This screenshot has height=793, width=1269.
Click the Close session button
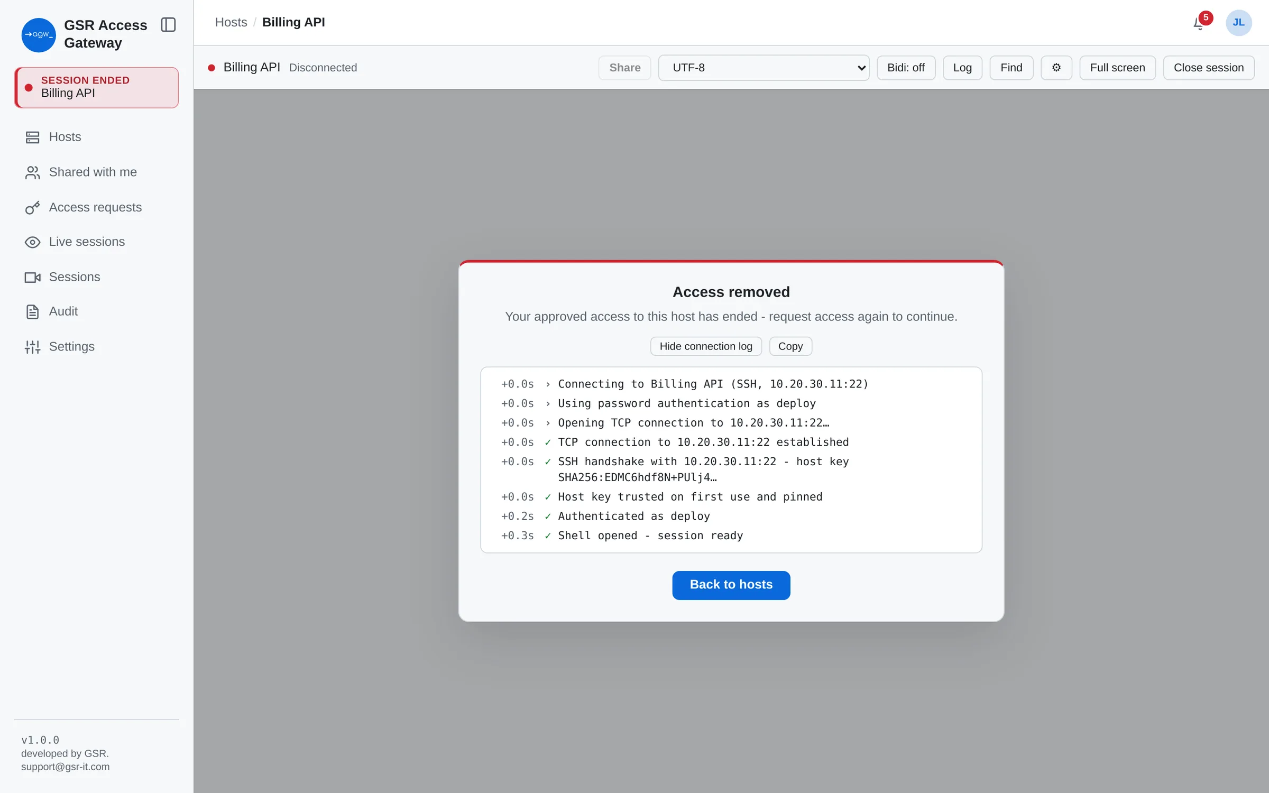(1208, 68)
